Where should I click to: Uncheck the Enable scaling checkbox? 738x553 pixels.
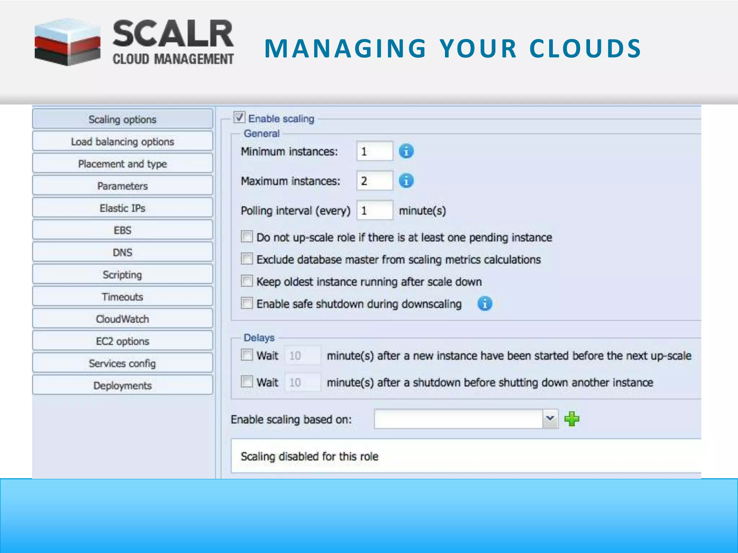click(239, 118)
